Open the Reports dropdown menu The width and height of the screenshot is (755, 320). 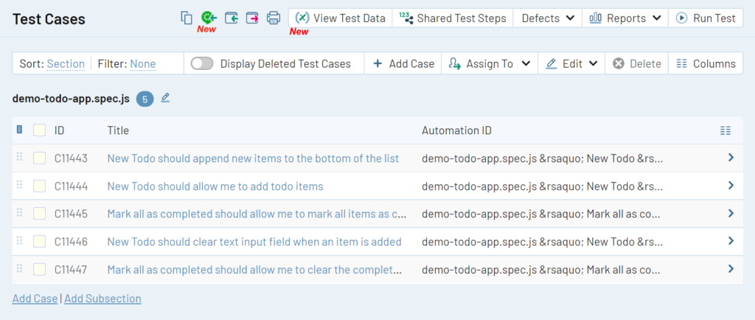[x=625, y=18]
